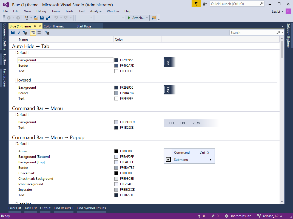
Task: Select the grouped category view icon
Action: pyautogui.click(x=33, y=32)
